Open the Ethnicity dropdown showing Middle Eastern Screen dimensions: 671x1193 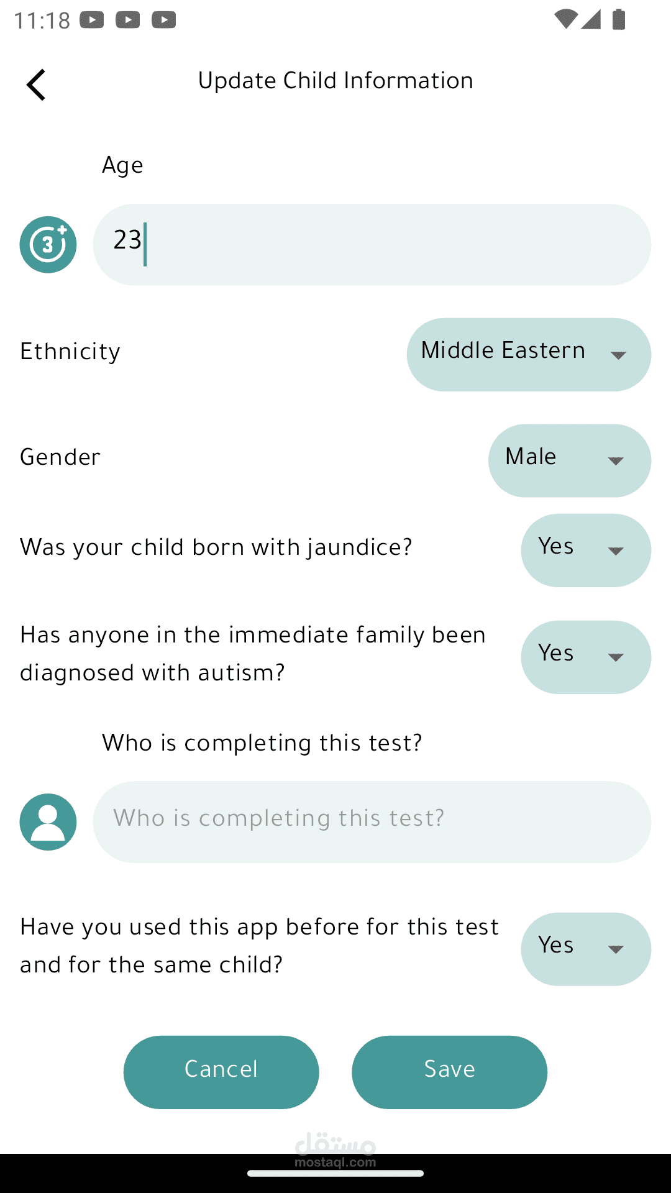(529, 354)
